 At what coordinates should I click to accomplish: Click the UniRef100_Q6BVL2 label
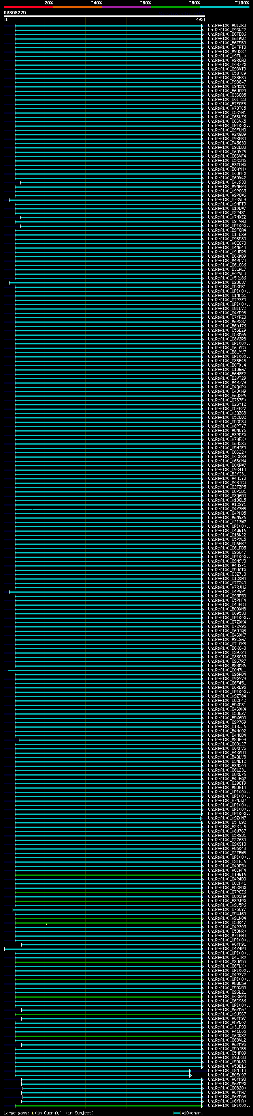click(x=227, y=1040)
